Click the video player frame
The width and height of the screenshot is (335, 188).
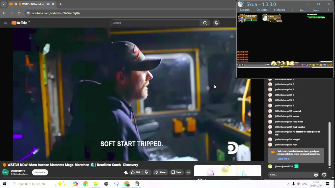coord(132,94)
